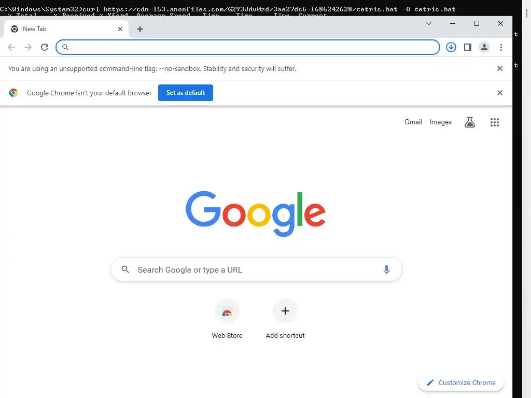The height and width of the screenshot is (398, 531).
Task: Click the Customize Chrome button
Action: (x=461, y=383)
